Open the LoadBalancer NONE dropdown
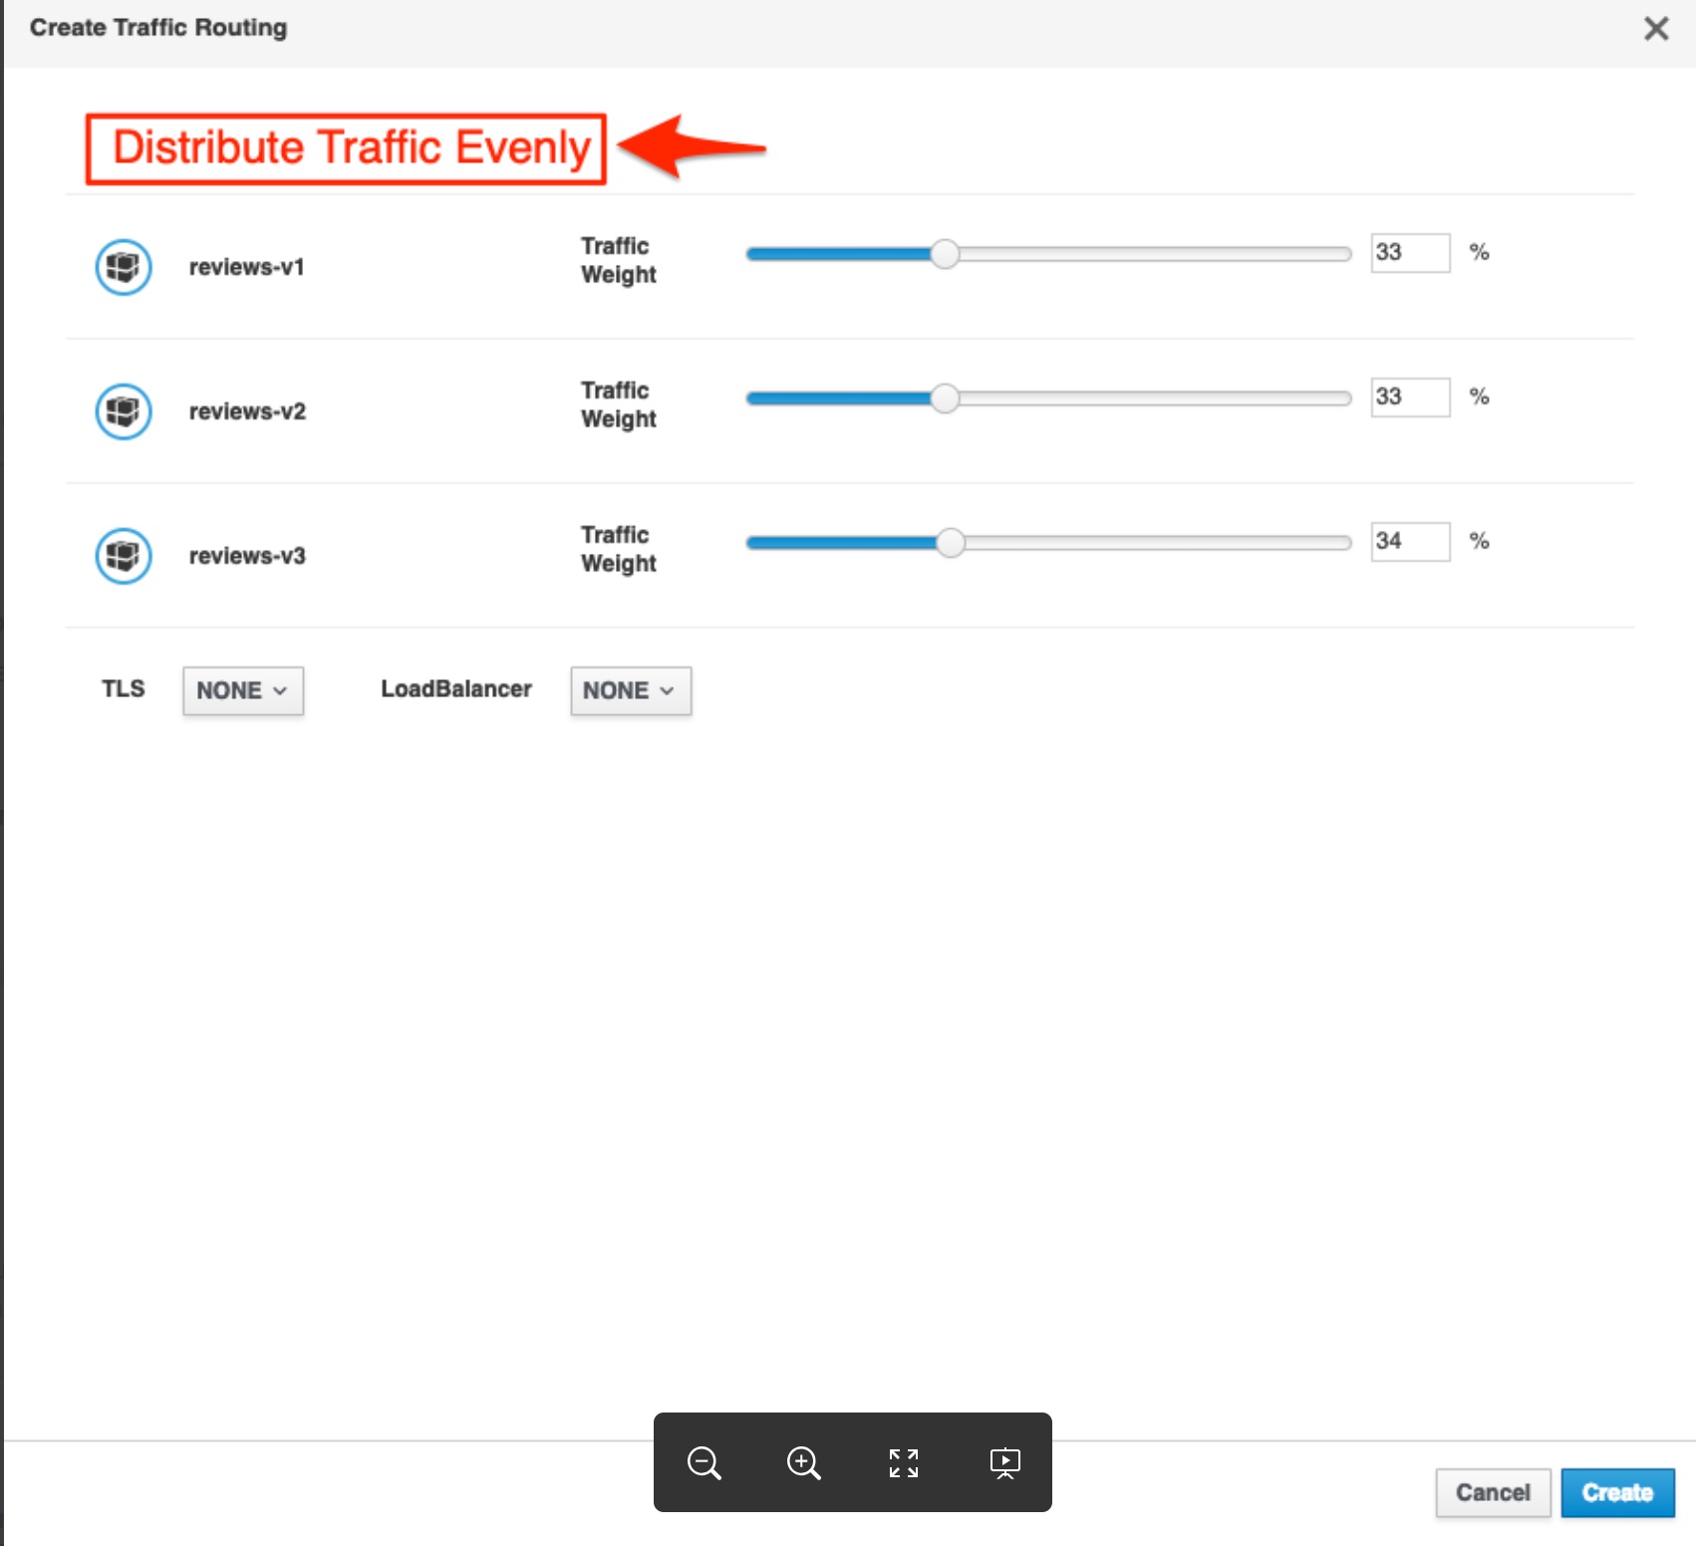The width and height of the screenshot is (1696, 1546). point(631,690)
